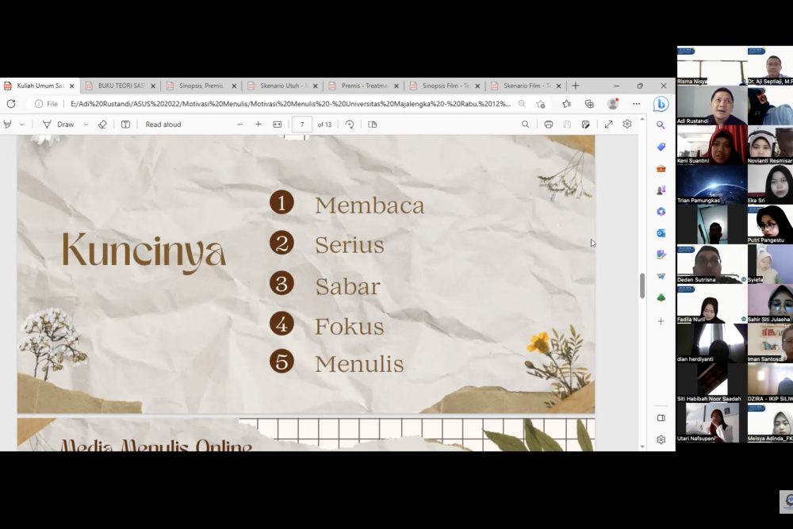Toggle the sidebar visibility icon at bottom
The width and height of the screenshot is (793, 529).
tap(661, 418)
